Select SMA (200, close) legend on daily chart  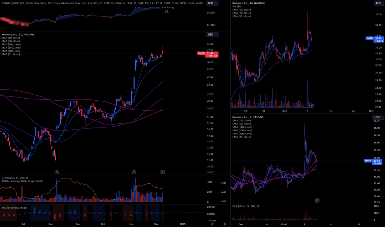[11, 51]
